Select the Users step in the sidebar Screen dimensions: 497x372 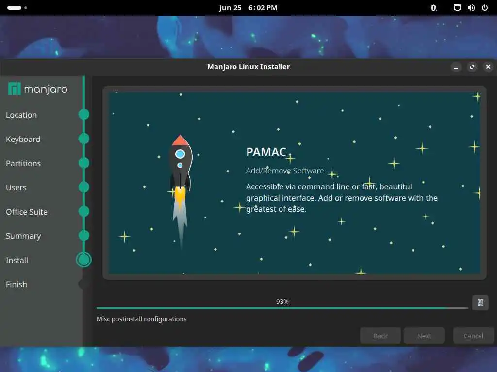click(16, 187)
